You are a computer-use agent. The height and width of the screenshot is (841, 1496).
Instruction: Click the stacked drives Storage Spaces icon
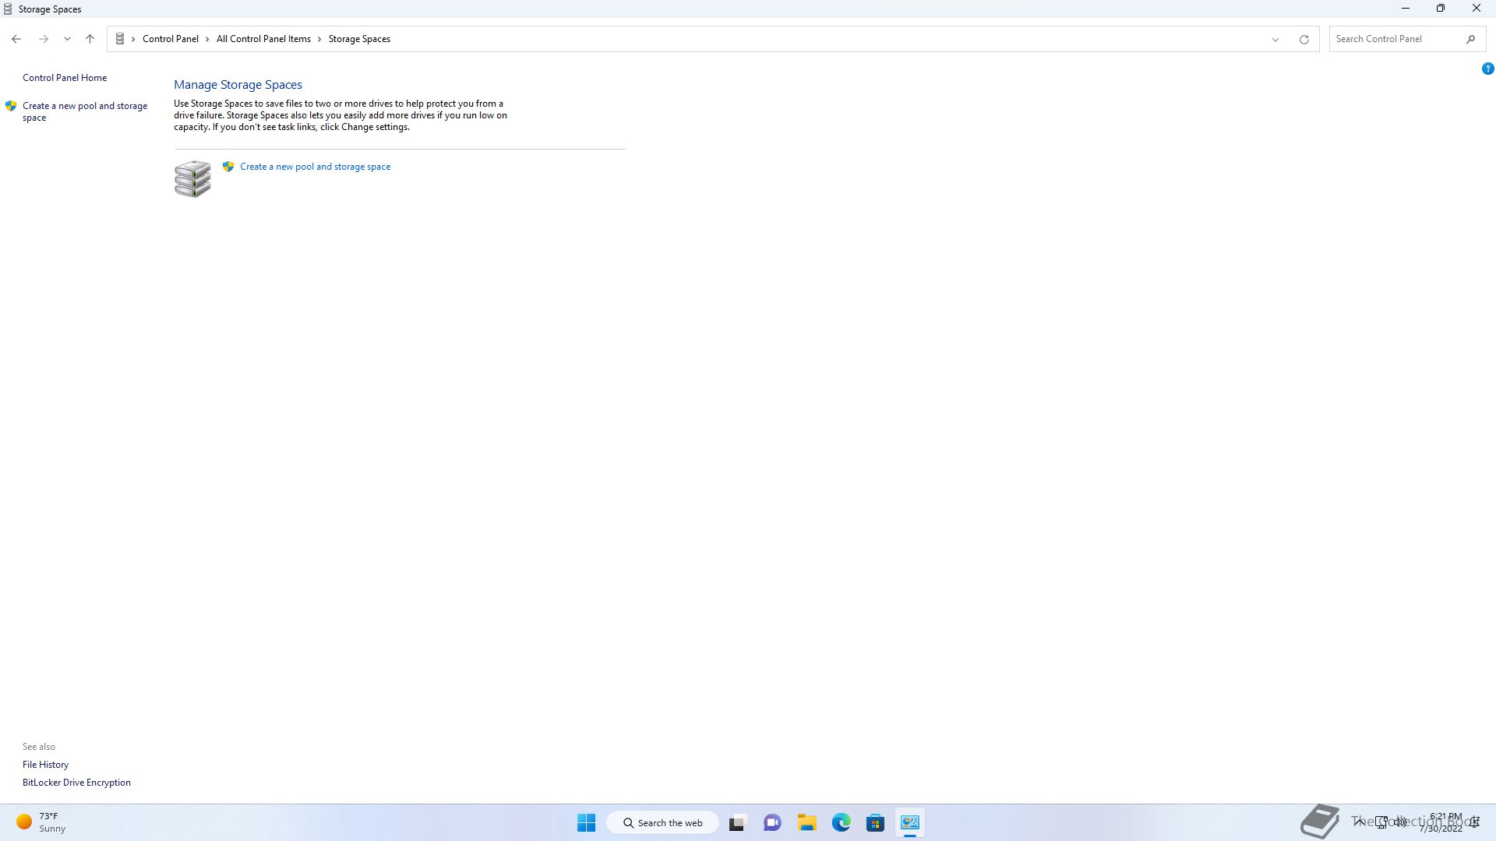coord(192,179)
